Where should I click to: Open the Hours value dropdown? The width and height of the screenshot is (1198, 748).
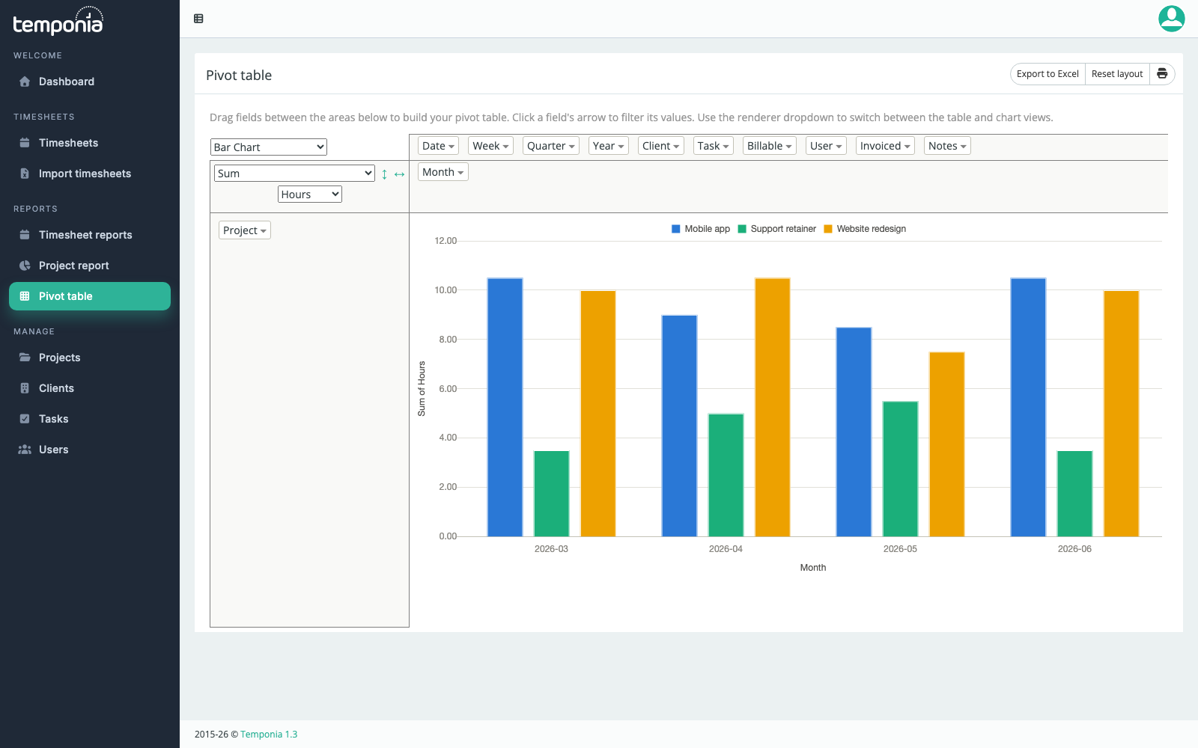pos(310,194)
